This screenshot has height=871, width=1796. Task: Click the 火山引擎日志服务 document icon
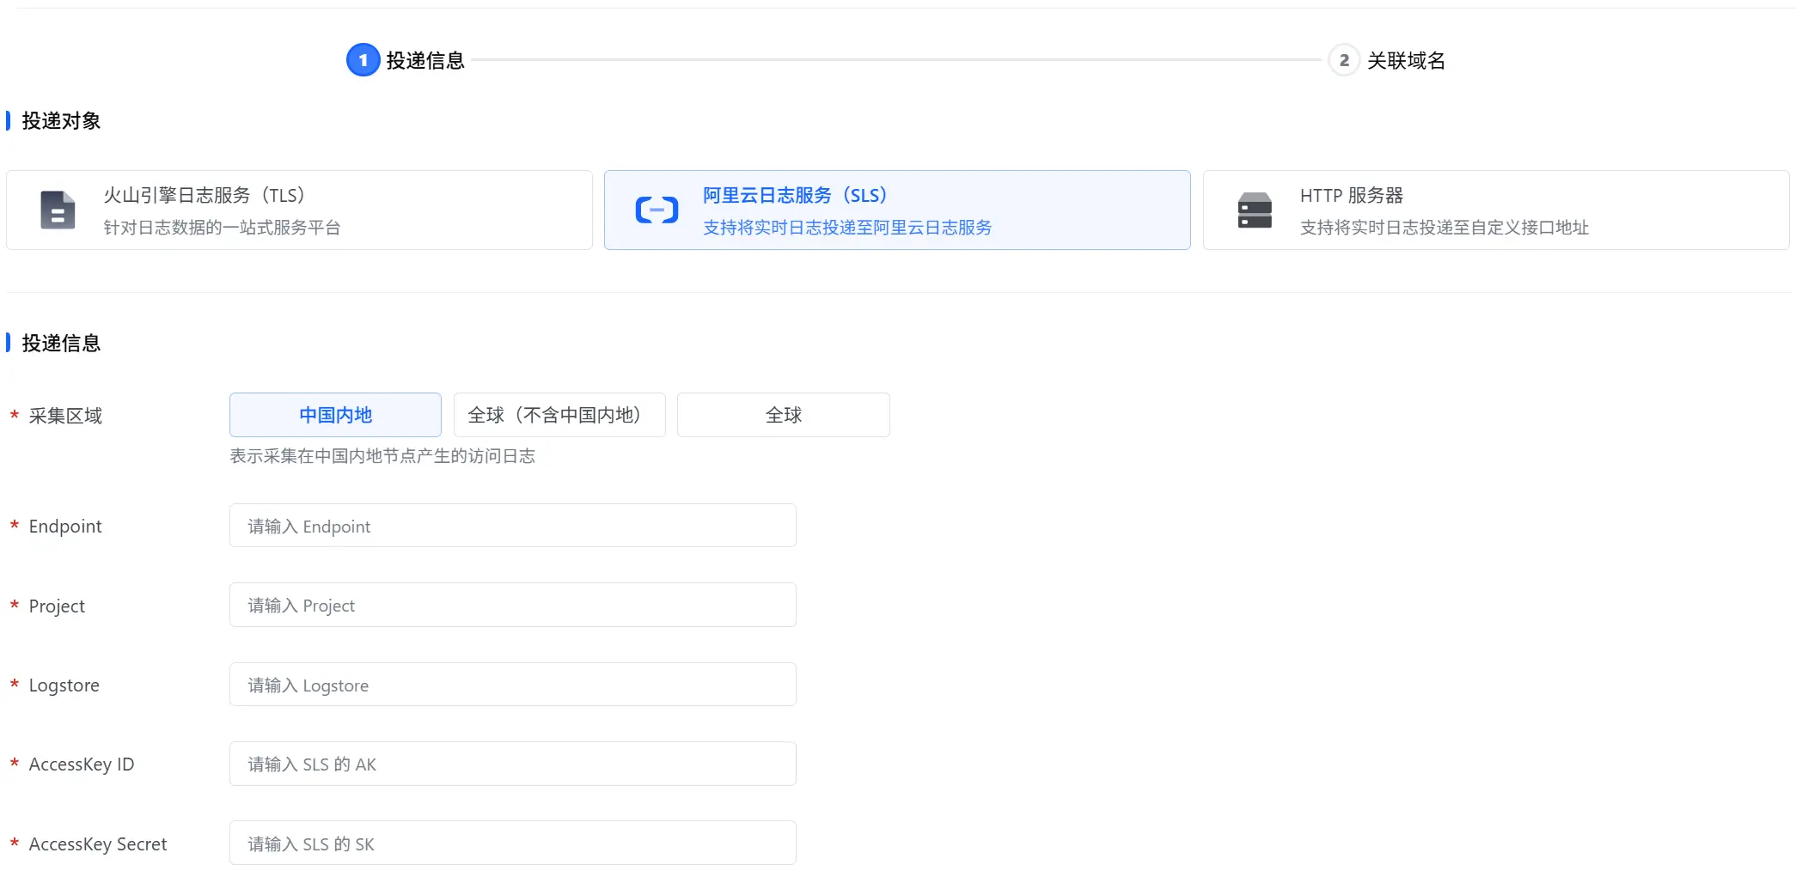coord(58,210)
